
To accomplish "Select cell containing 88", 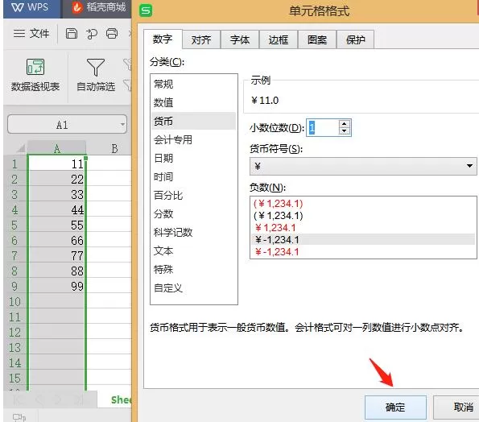I will coord(57,271).
